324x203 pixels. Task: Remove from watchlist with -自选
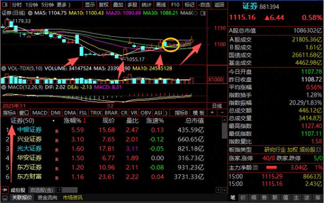coord(204,4)
